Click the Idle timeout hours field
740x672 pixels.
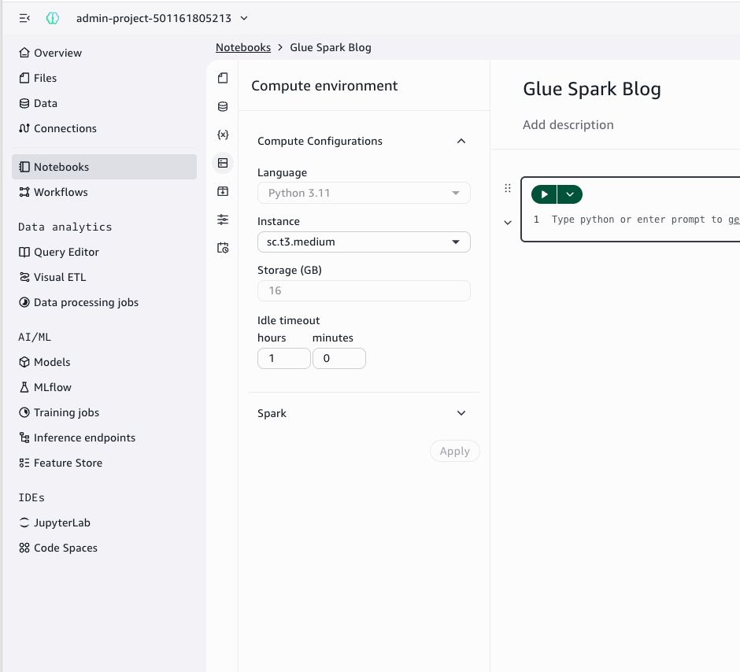point(284,358)
